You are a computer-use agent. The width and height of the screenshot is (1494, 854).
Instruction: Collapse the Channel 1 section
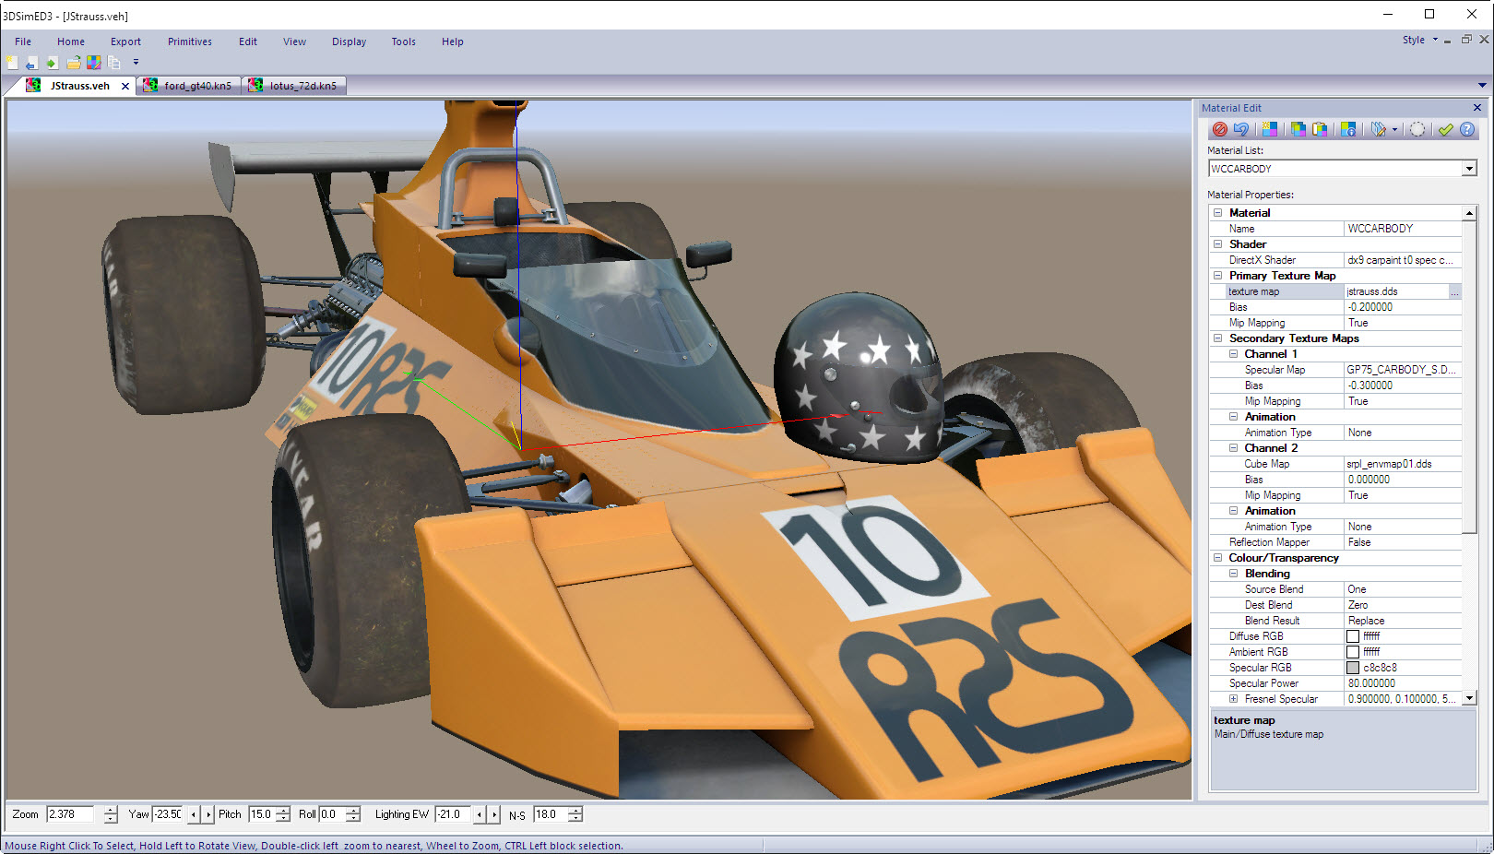tap(1233, 354)
